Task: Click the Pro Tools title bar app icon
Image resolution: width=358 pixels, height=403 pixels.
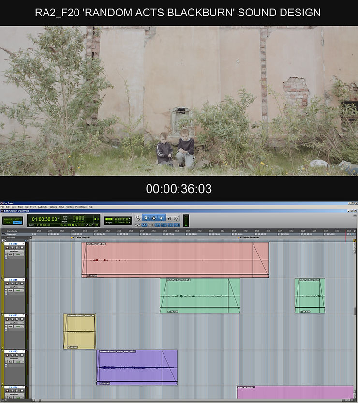Action: (2, 203)
